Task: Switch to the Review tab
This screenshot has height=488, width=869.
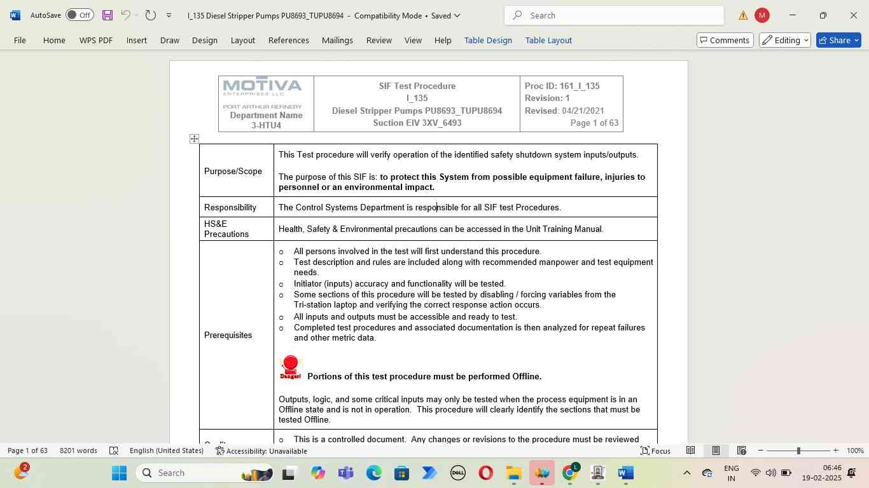Action: coord(379,40)
